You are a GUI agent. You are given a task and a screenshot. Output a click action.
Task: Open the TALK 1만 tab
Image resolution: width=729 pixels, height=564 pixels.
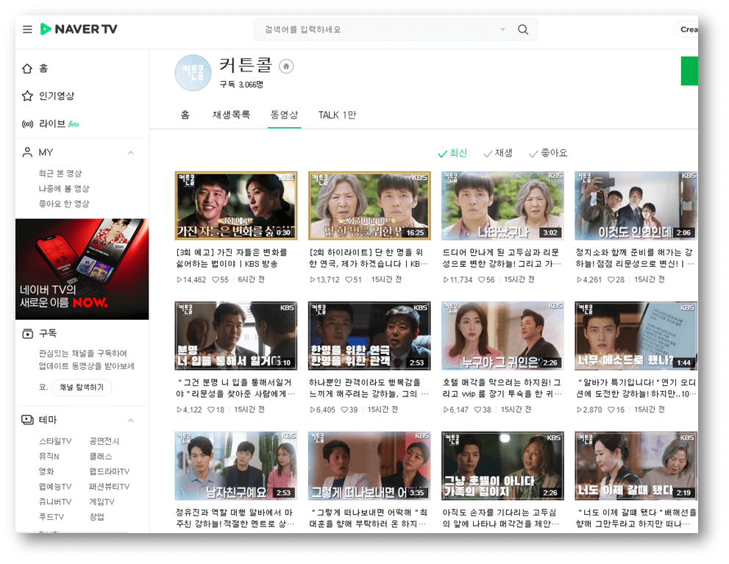click(338, 115)
